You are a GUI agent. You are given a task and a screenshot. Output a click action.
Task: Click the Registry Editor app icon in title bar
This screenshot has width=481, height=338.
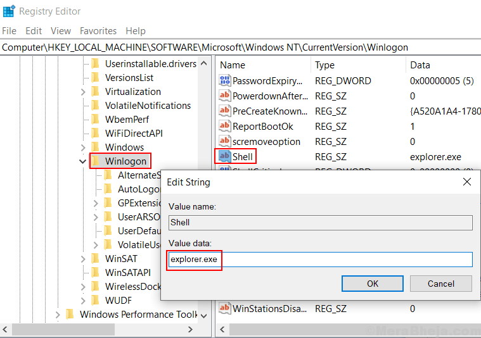[x=9, y=11]
